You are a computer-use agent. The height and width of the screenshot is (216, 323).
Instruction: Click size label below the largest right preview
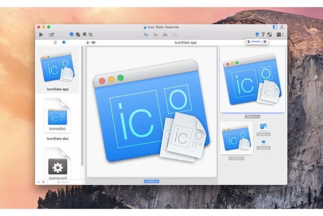252,116
